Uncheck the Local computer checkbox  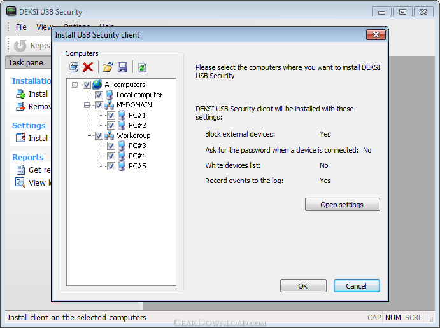click(x=99, y=95)
